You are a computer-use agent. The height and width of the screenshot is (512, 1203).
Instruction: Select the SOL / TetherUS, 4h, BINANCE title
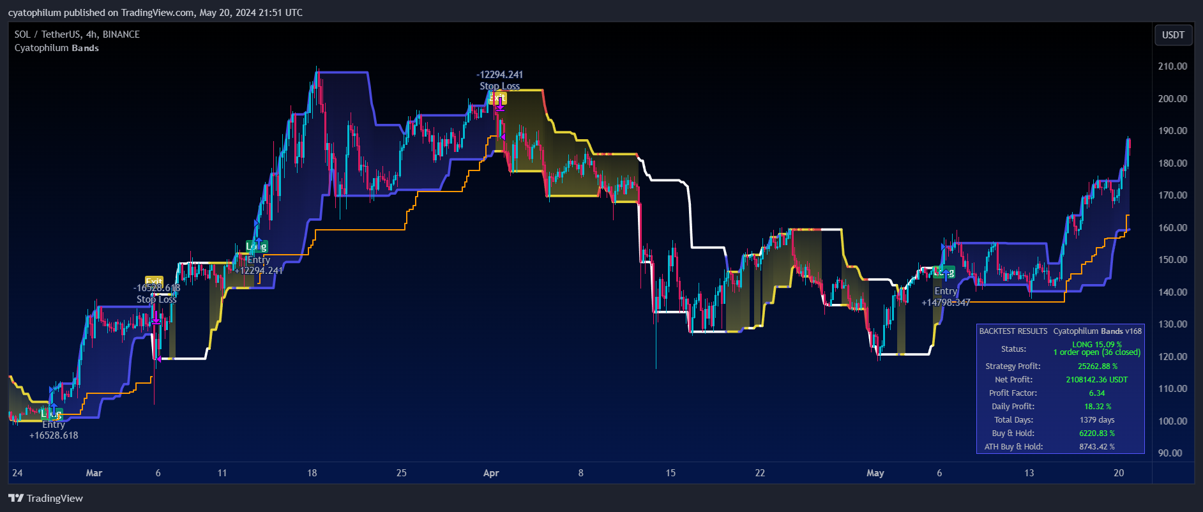coord(77,34)
